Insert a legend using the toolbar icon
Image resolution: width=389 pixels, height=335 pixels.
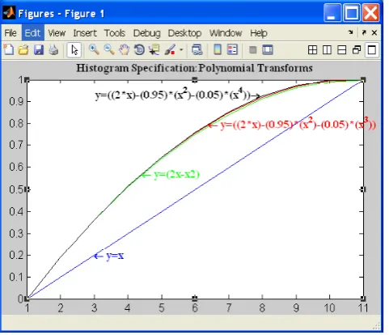(x=232, y=50)
